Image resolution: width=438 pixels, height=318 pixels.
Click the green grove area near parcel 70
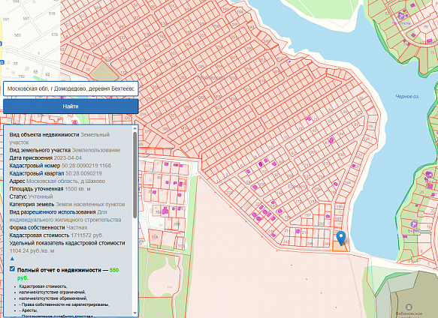tap(104, 71)
